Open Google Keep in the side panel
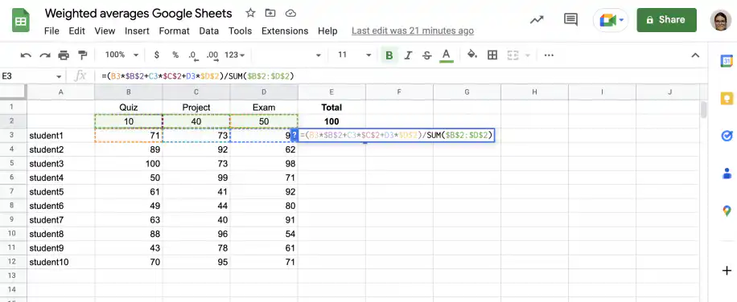 click(727, 99)
